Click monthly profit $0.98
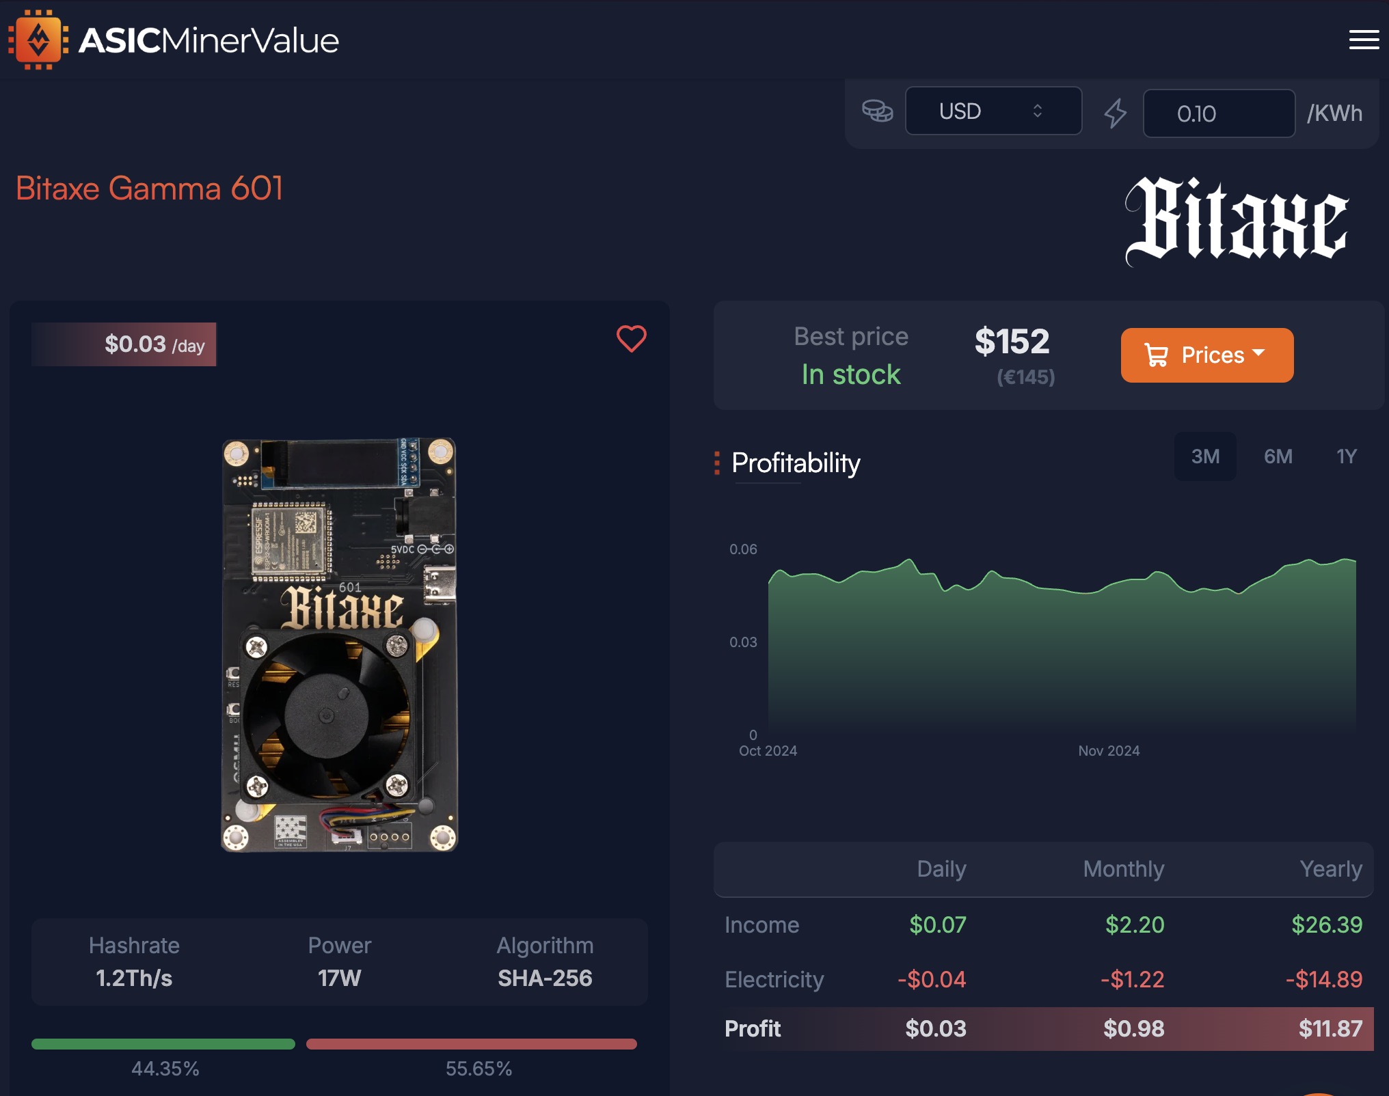 point(1134,1028)
